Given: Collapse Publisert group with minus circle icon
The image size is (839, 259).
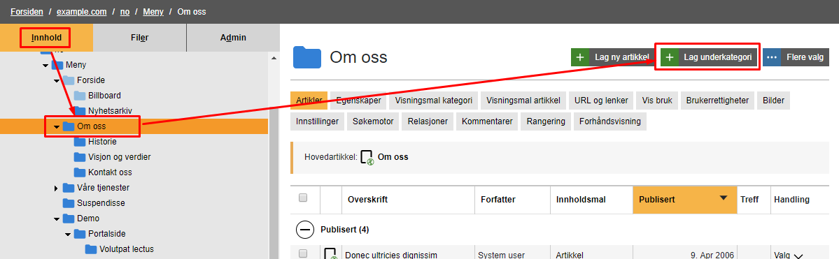Looking at the screenshot, I should click(304, 230).
